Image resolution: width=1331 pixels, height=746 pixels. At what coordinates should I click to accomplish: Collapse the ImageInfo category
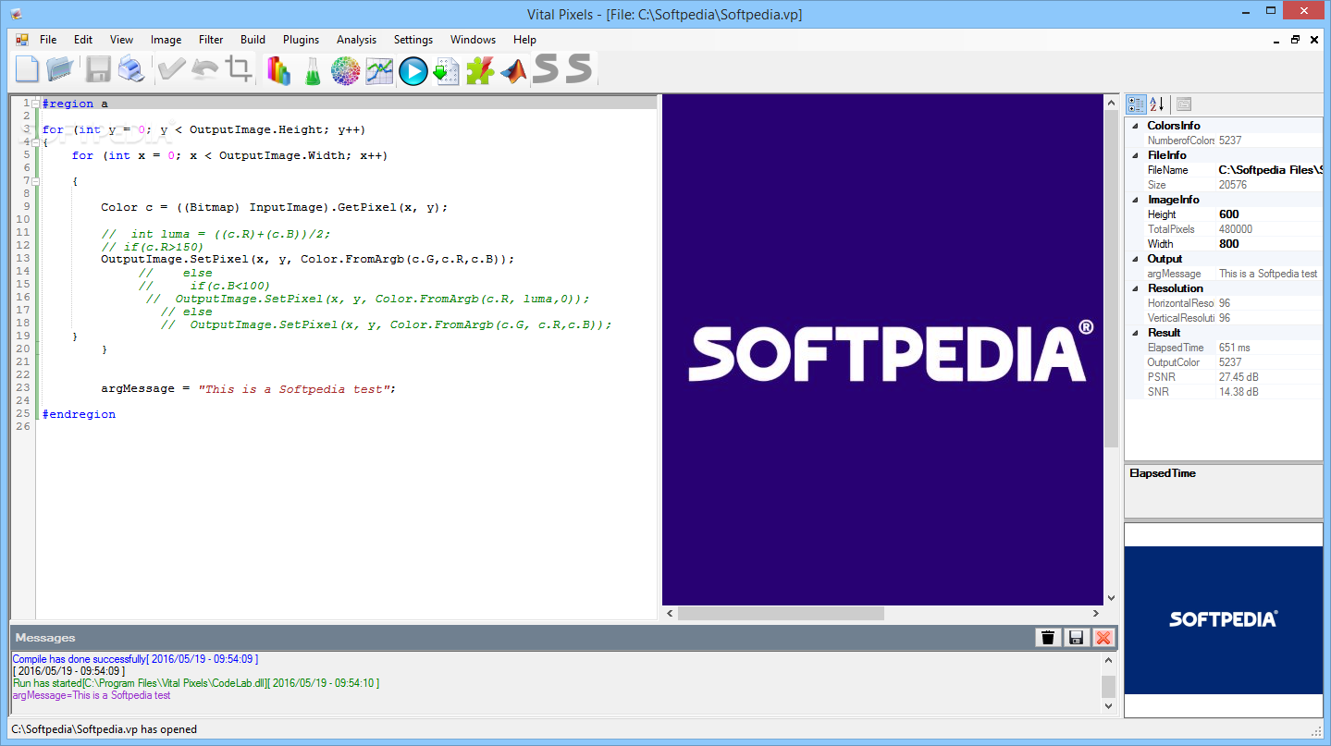tap(1136, 200)
